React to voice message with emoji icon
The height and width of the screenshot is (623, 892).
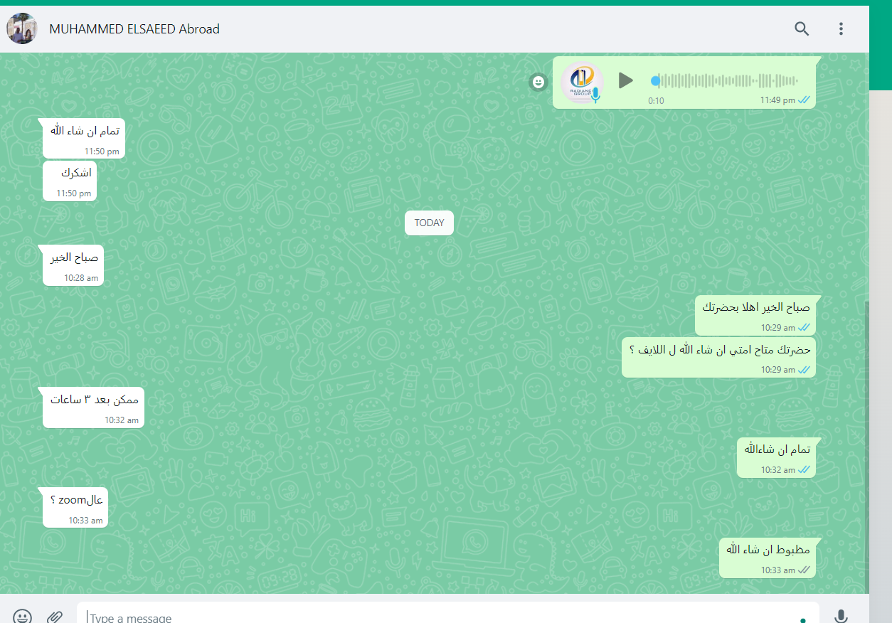(x=538, y=82)
